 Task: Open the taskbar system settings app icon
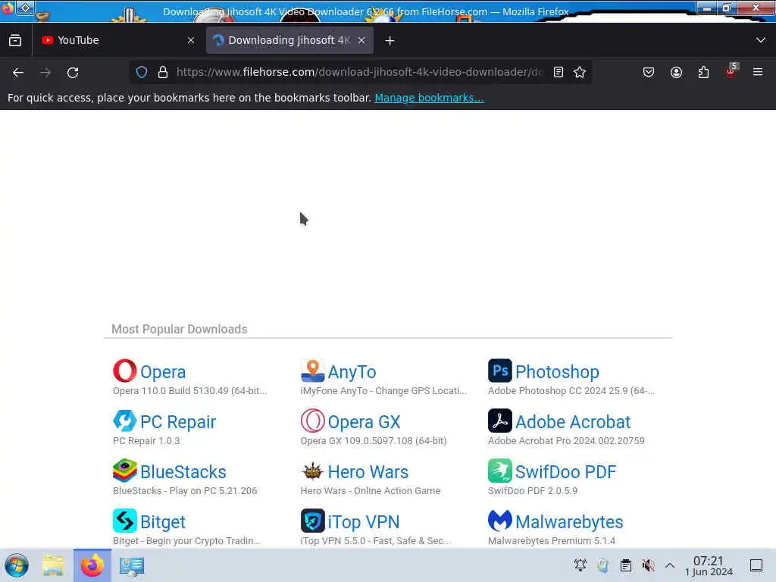pyautogui.click(x=132, y=565)
